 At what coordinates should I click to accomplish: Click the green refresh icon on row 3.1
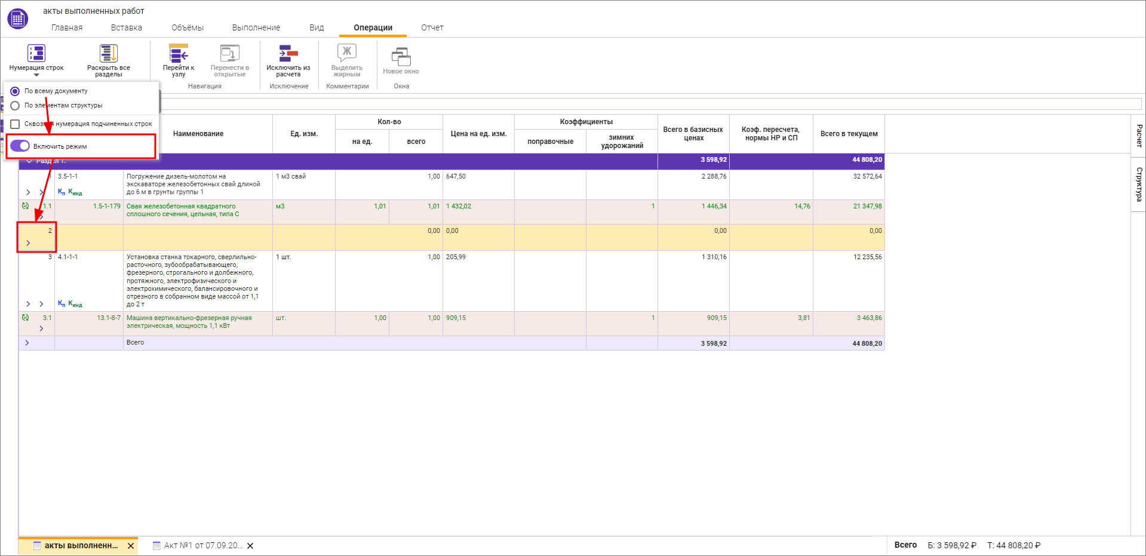pyautogui.click(x=25, y=318)
